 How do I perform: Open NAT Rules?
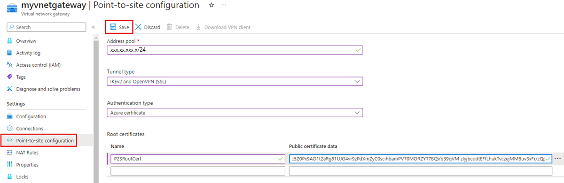coord(27,152)
